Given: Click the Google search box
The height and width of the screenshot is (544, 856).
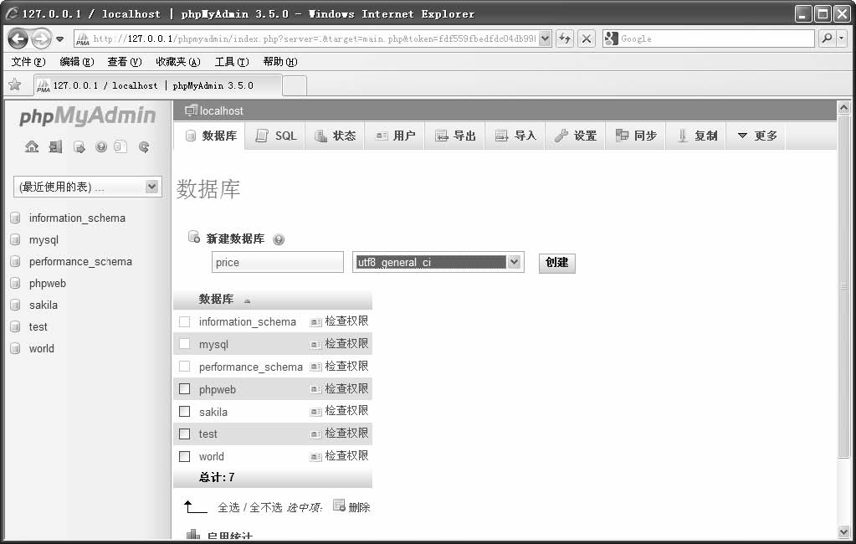Looking at the screenshot, I should click(x=717, y=38).
